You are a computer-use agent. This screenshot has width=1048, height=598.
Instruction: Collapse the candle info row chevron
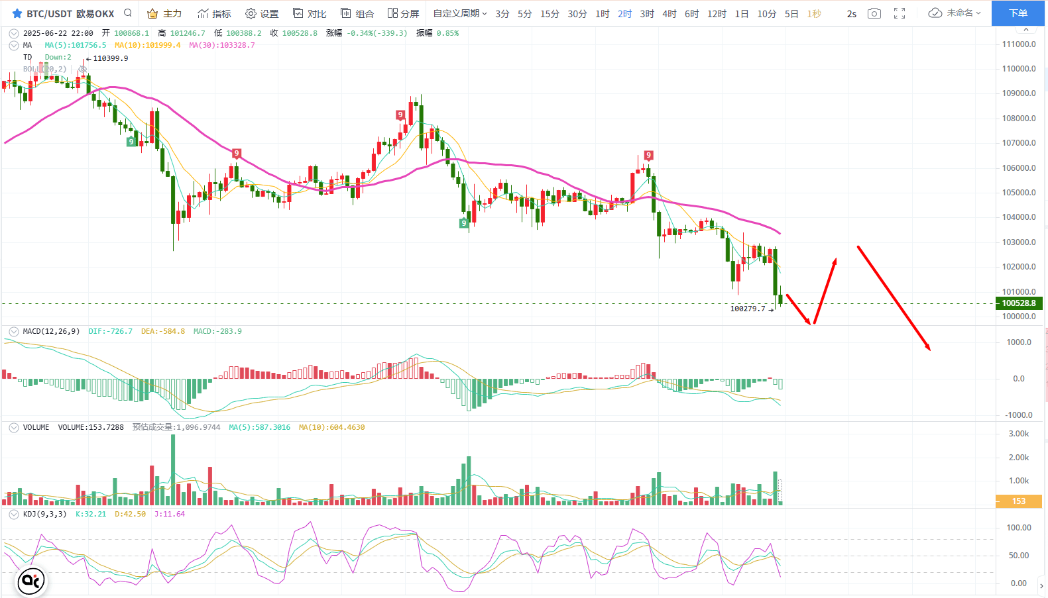tap(14, 33)
